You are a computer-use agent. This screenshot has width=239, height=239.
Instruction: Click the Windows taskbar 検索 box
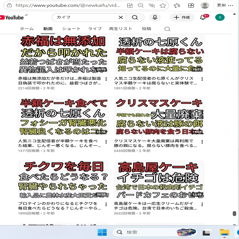155,232
